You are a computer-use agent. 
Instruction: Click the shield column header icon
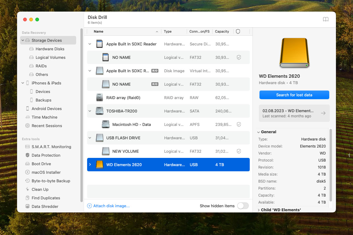pos(238,31)
